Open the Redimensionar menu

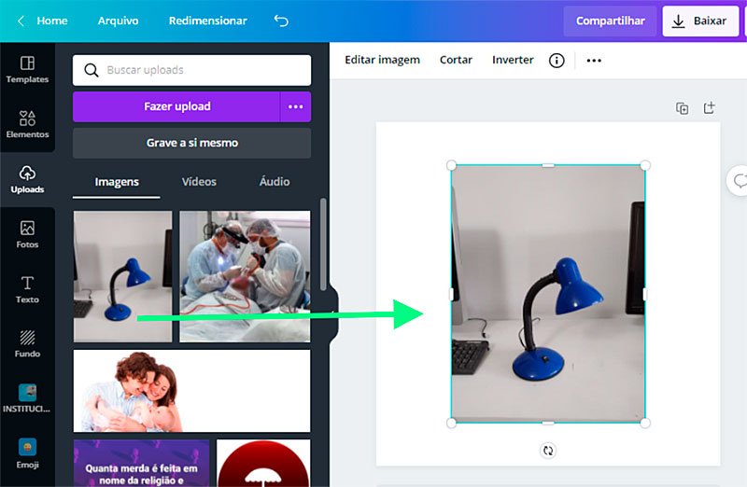click(x=207, y=21)
